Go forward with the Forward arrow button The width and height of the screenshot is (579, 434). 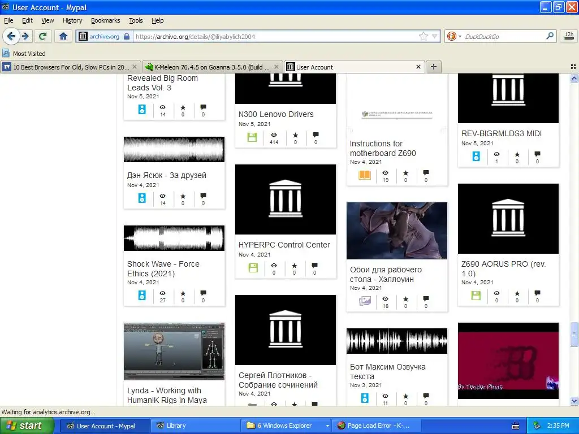coord(25,36)
